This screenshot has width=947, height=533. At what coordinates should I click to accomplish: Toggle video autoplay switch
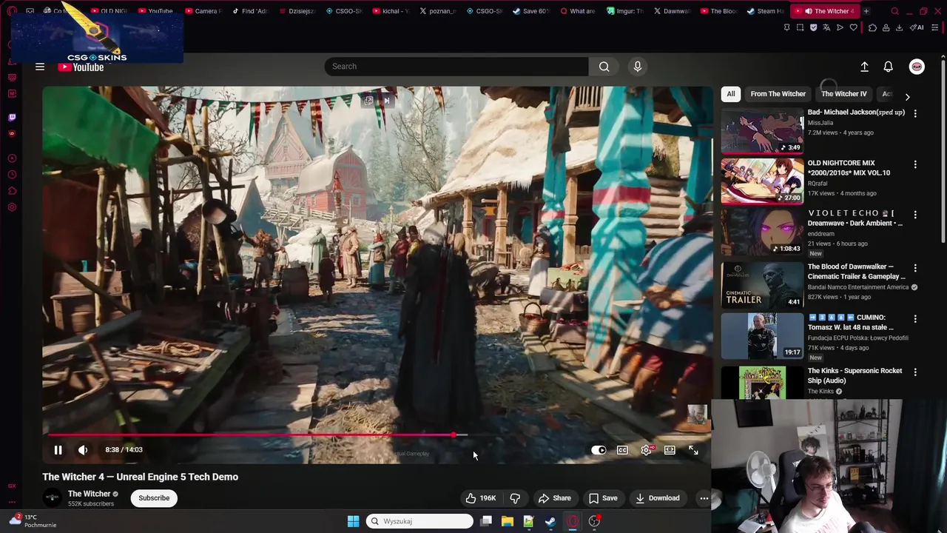(599, 450)
